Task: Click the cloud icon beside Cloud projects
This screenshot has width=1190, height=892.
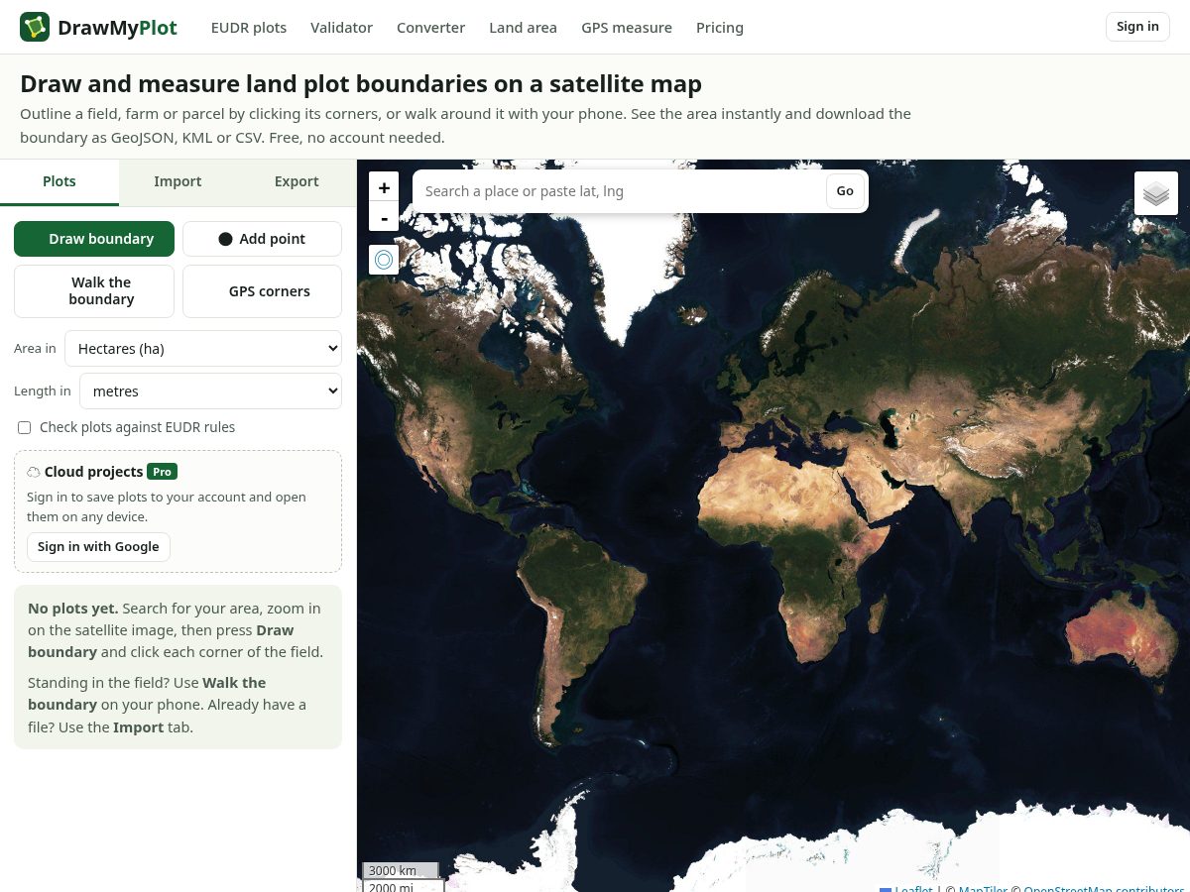Action: point(34,472)
